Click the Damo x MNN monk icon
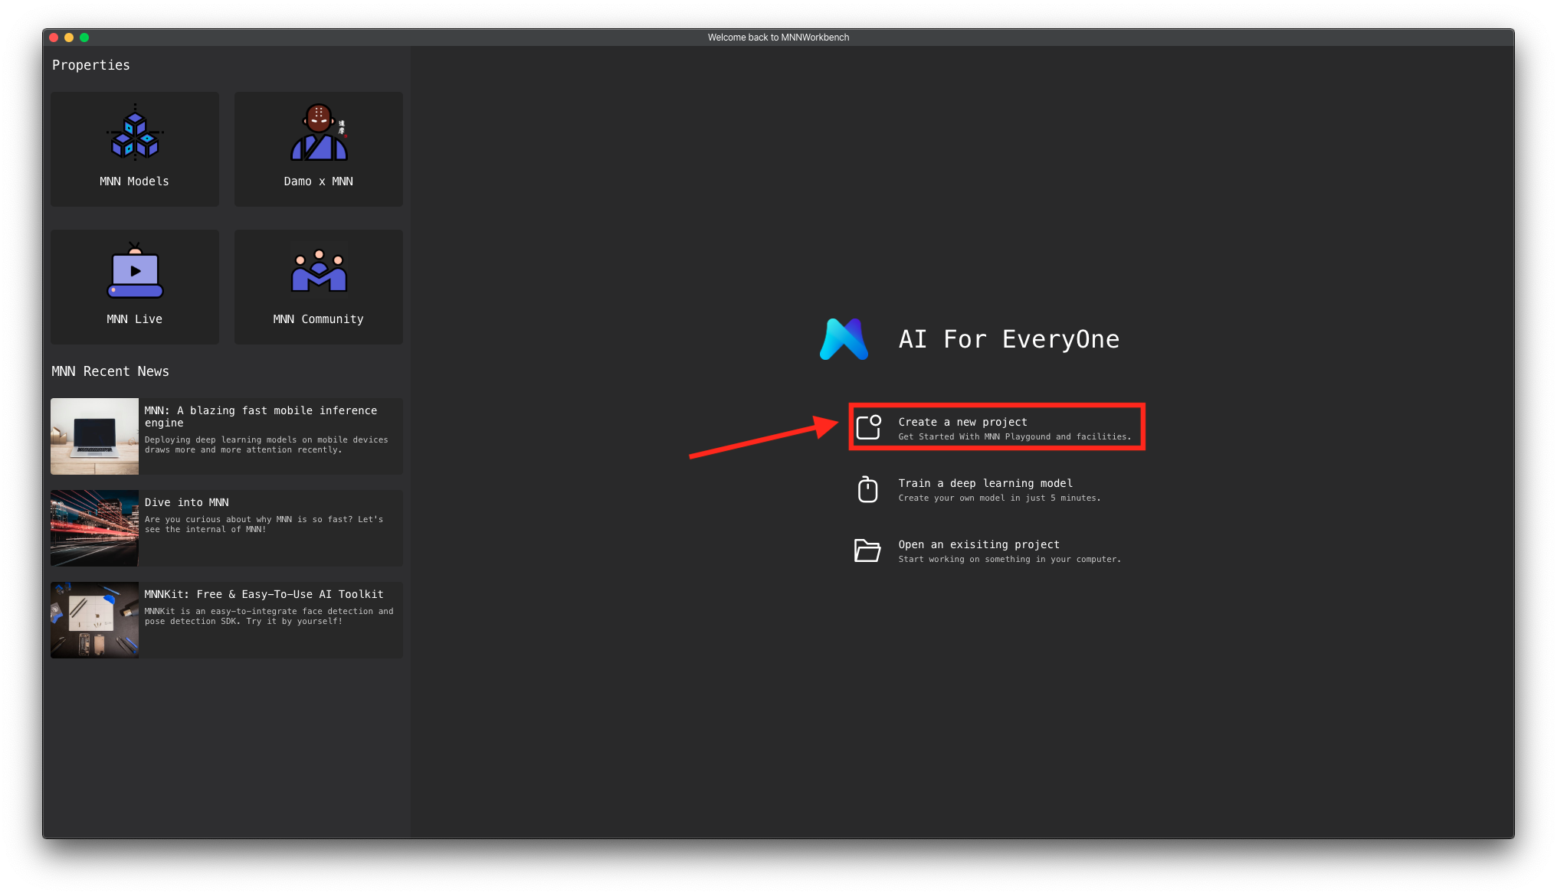This screenshot has width=1557, height=895. [x=319, y=132]
